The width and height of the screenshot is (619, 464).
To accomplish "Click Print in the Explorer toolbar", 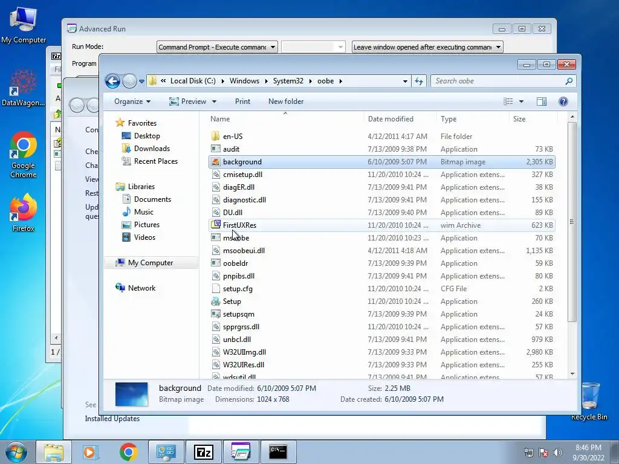I will 242,101.
